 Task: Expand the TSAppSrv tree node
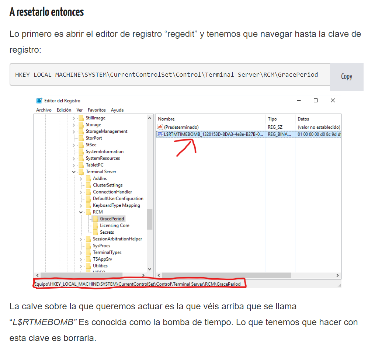point(81,260)
